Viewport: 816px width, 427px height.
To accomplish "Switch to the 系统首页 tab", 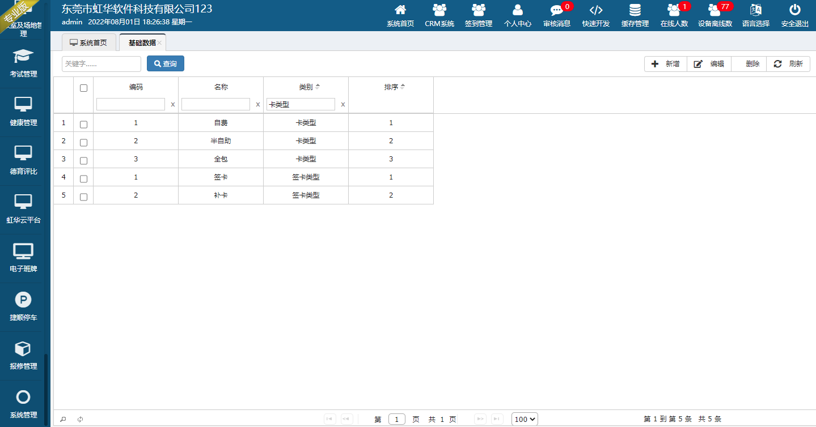I will coord(88,42).
